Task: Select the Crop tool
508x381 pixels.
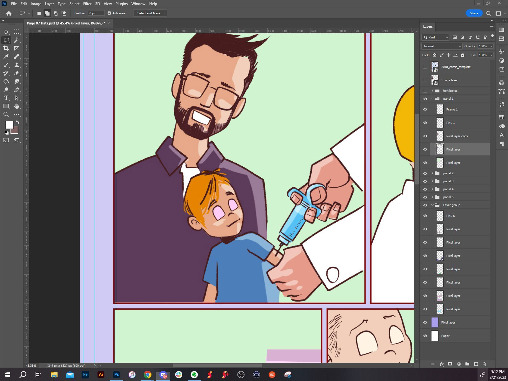Action: point(6,48)
